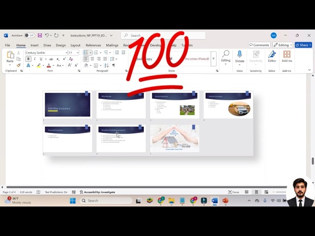This screenshot has width=315, height=236.
Task: Switch to the Insert tab
Action: click(x=34, y=45)
